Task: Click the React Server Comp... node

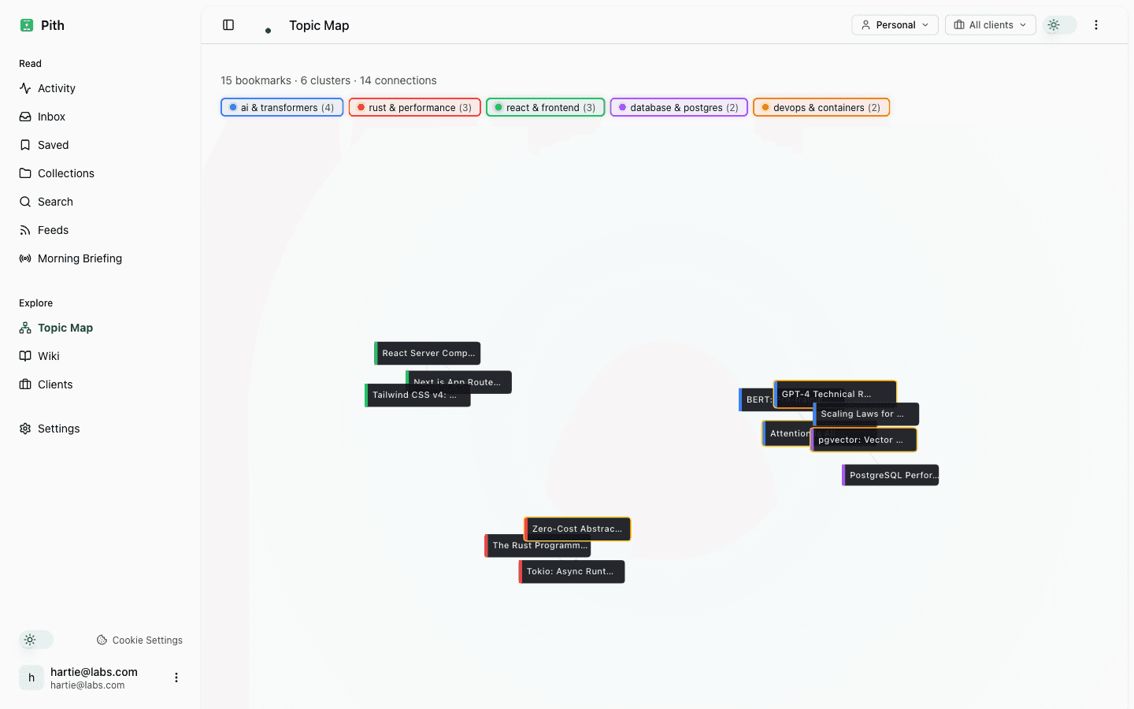Action: [428, 353]
